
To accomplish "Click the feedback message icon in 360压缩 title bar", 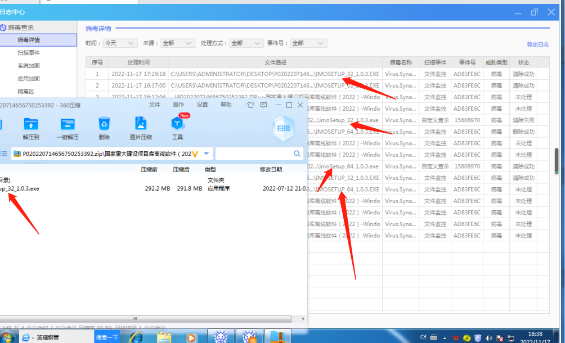I will point(263,105).
